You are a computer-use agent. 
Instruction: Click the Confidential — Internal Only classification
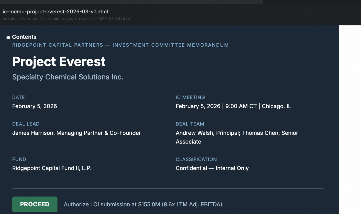coord(212,168)
